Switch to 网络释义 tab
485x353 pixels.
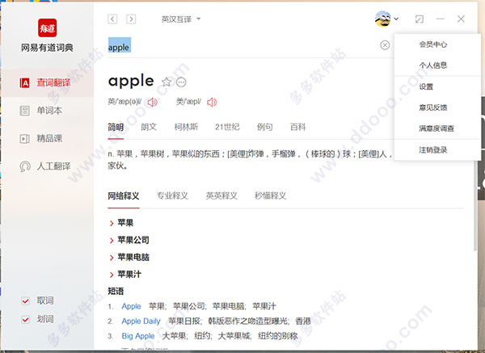pos(124,195)
